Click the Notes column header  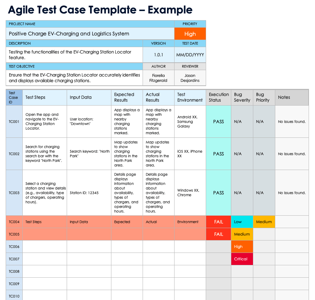point(292,97)
